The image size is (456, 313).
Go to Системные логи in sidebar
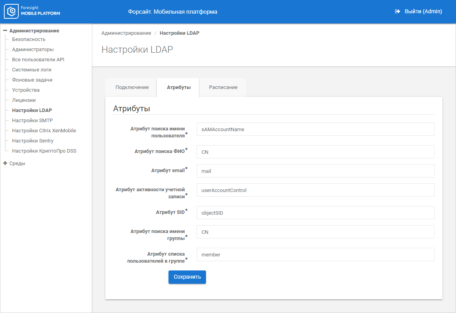[32, 70]
